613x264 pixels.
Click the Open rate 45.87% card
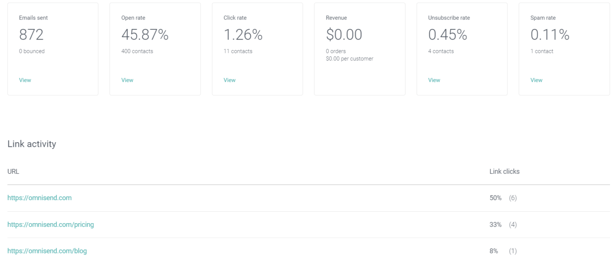click(x=155, y=49)
